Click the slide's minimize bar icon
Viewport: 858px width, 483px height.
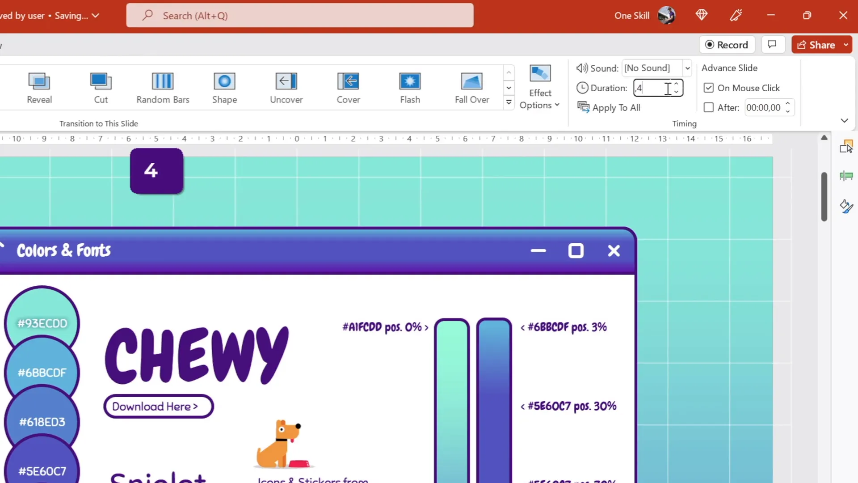click(x=538, y=250)
